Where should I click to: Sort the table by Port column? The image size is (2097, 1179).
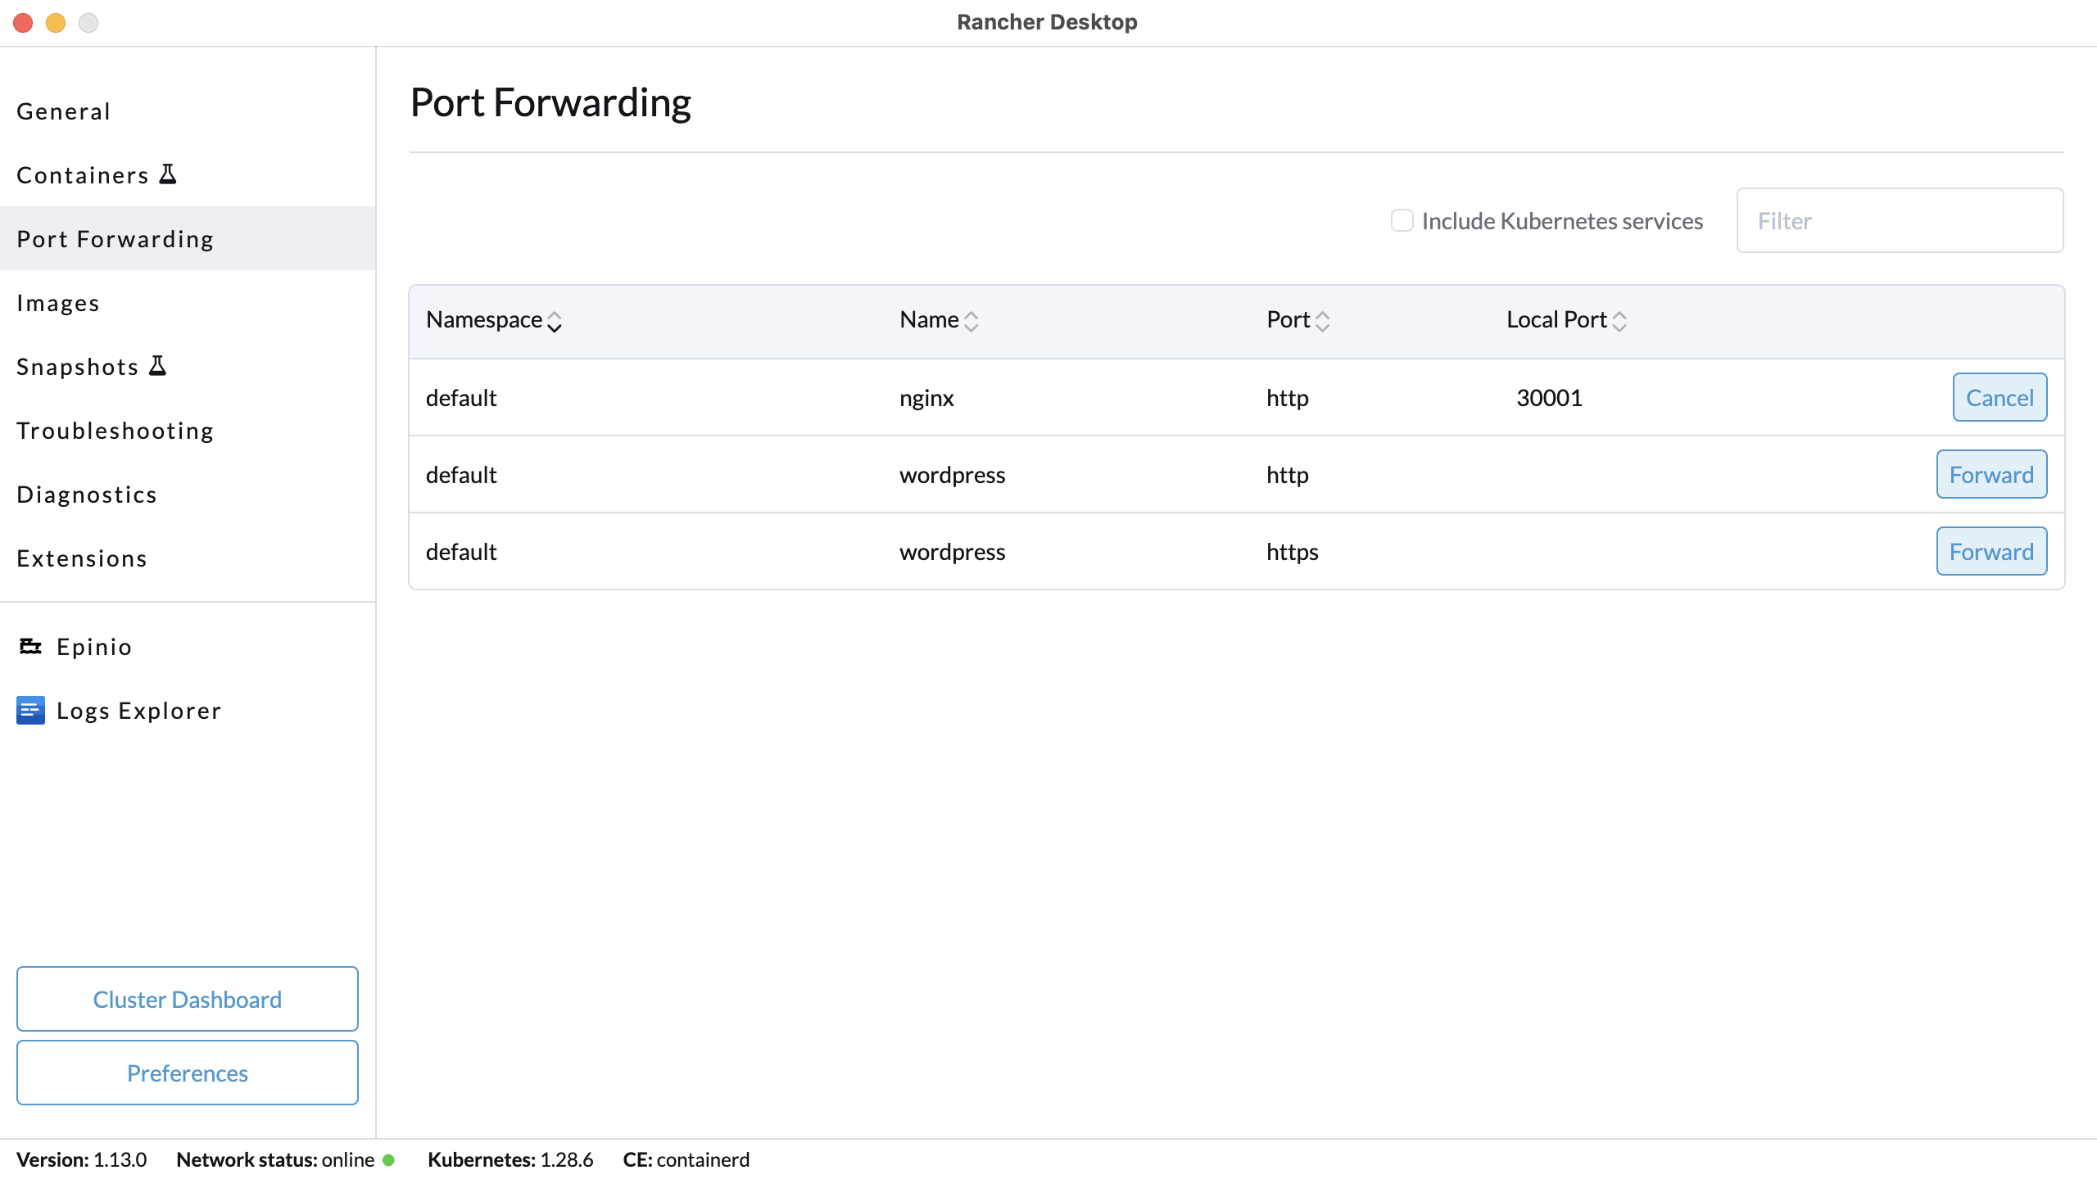click(1298, 320)
